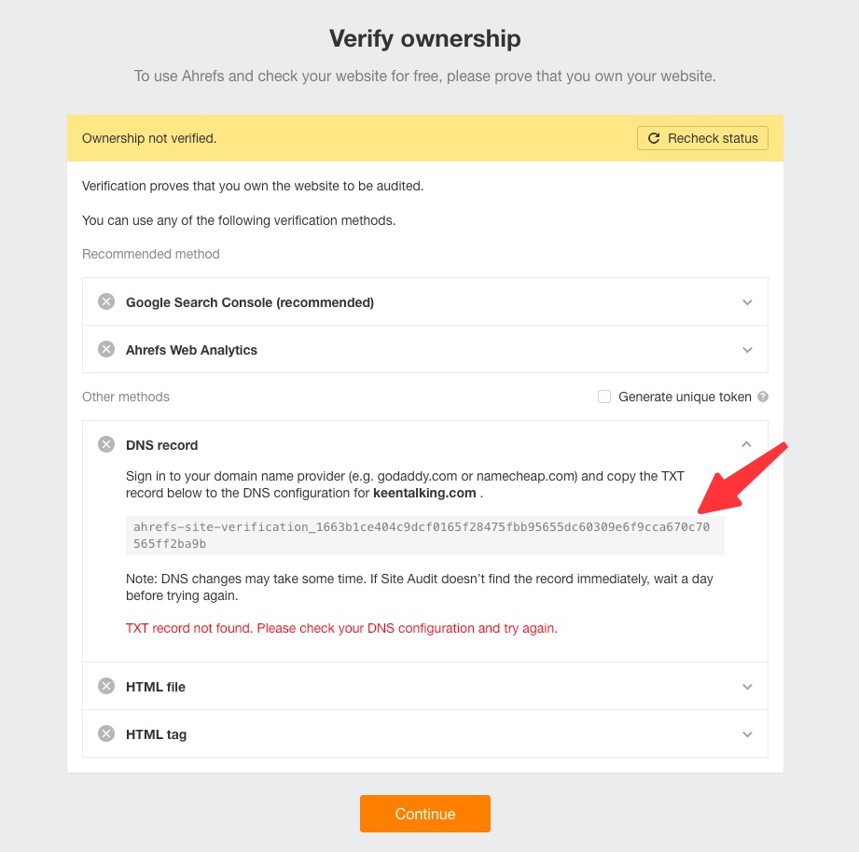Click the DNS record status X icon
859x852 pixels.
(106, 444)
